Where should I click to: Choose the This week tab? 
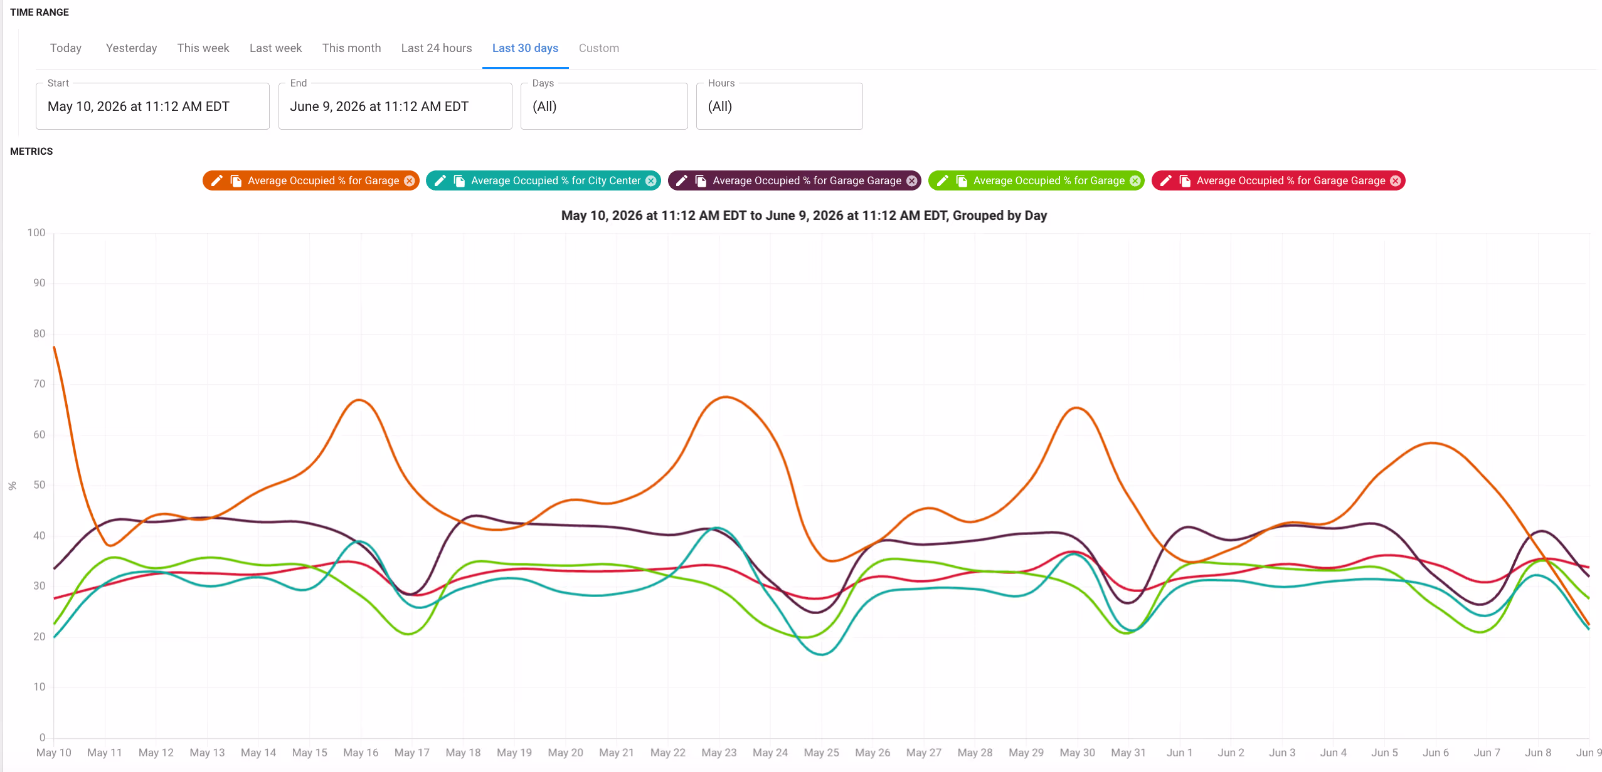[x=203, y=48]
